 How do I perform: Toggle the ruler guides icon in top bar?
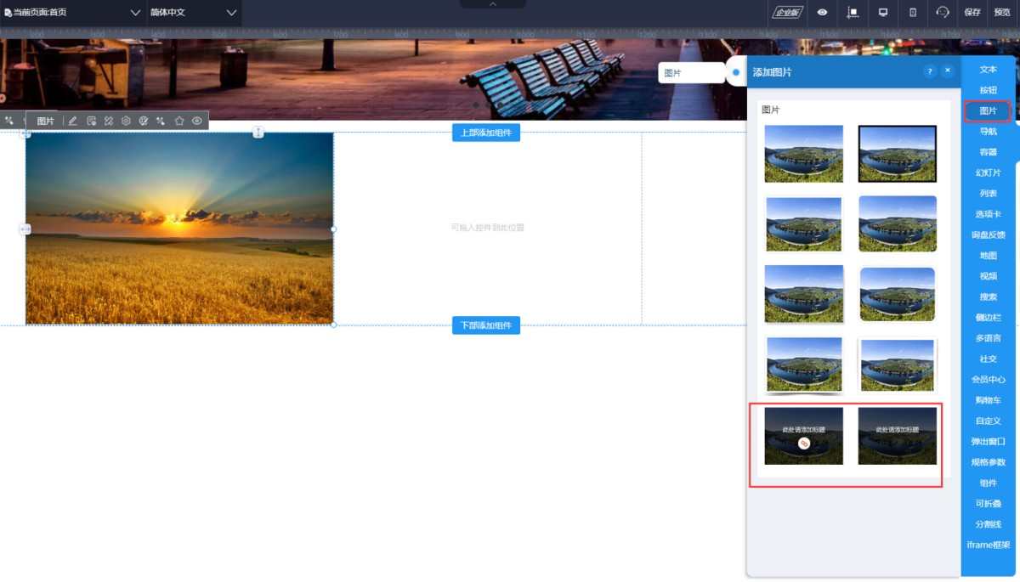point(853,13)
